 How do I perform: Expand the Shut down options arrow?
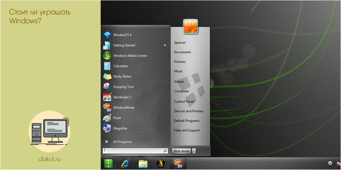194,151
